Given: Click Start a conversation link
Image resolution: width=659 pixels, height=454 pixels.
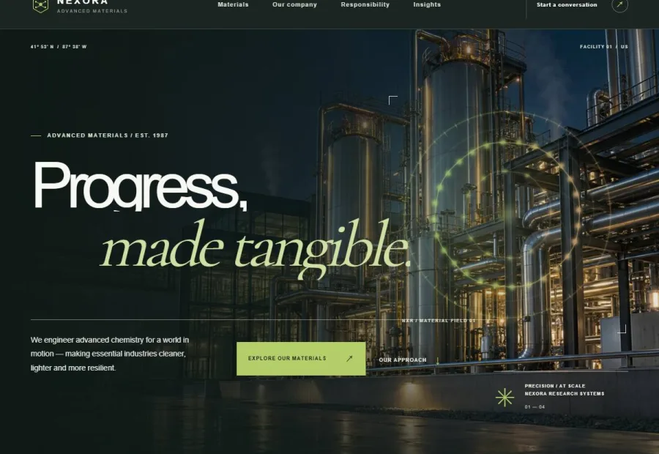Looking at the screenshot, I should coord(567,4).
